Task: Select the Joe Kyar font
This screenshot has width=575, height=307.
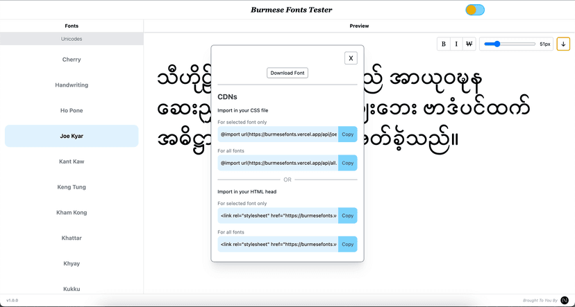Action: 72,136
